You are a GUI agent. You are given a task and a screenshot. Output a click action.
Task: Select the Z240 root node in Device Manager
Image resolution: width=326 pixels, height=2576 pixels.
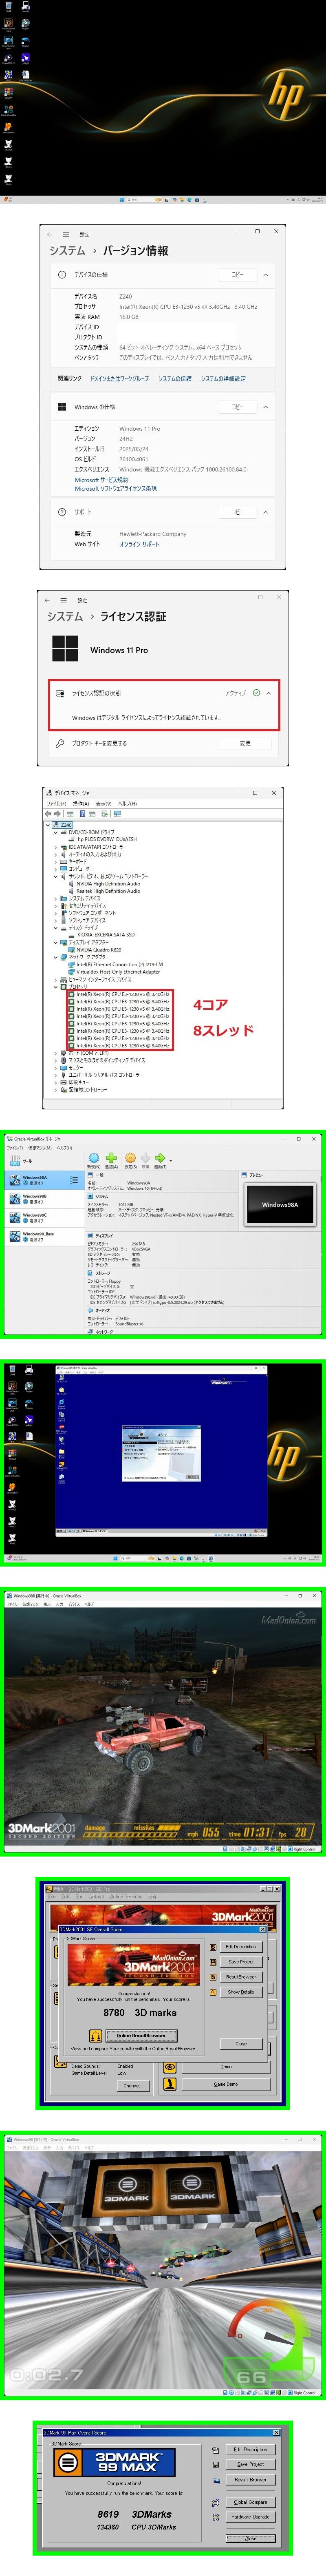[67, 825]
